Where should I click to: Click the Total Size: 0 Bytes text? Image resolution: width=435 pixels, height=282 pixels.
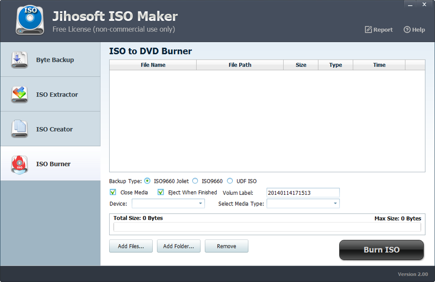click(138, 218)
